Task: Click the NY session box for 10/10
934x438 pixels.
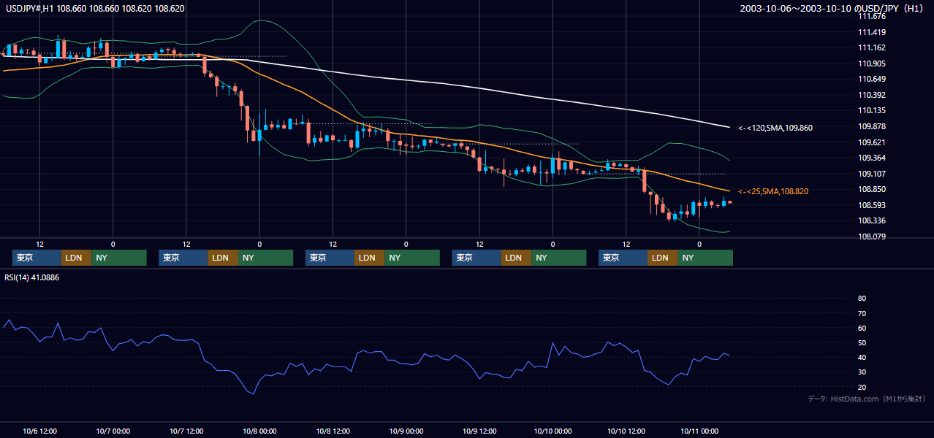Action: (705, 258)
